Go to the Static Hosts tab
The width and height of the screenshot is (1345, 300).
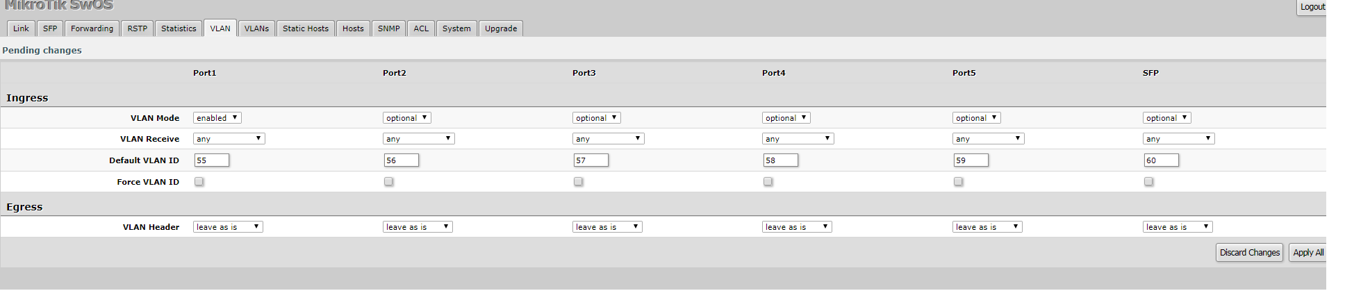point(306,28)
